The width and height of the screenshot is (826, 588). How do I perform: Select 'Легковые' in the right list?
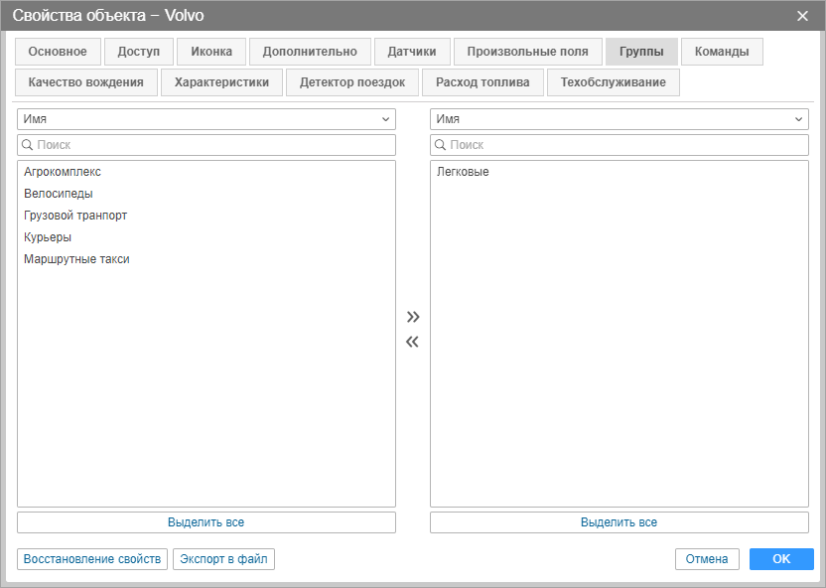(463, 172)
